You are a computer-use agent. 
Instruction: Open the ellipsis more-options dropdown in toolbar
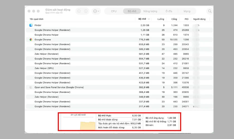point(96,11)
